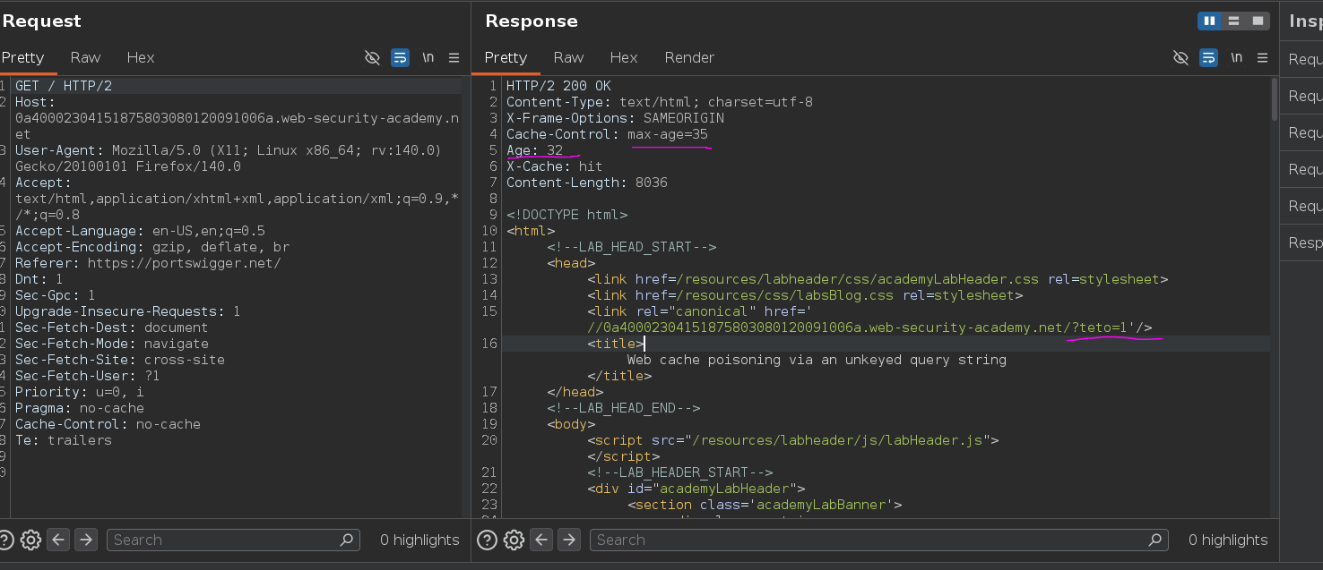Click the 'Referer: https://portswigger.net/' request header
Screen dimensions: 1323x570
tap(148, 263)
